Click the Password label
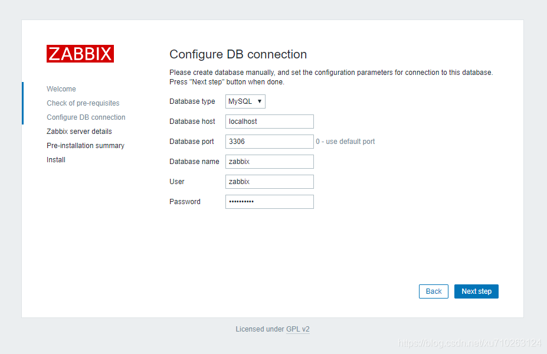Image resolution: width=547 pixels, height=354 pixels. point(185,202)
